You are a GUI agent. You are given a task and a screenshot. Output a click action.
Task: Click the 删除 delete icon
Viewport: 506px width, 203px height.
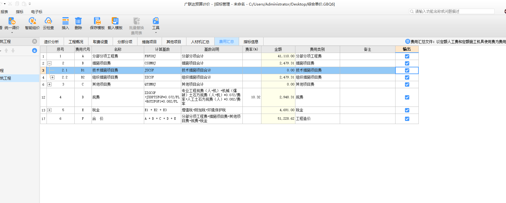(78, 21)
